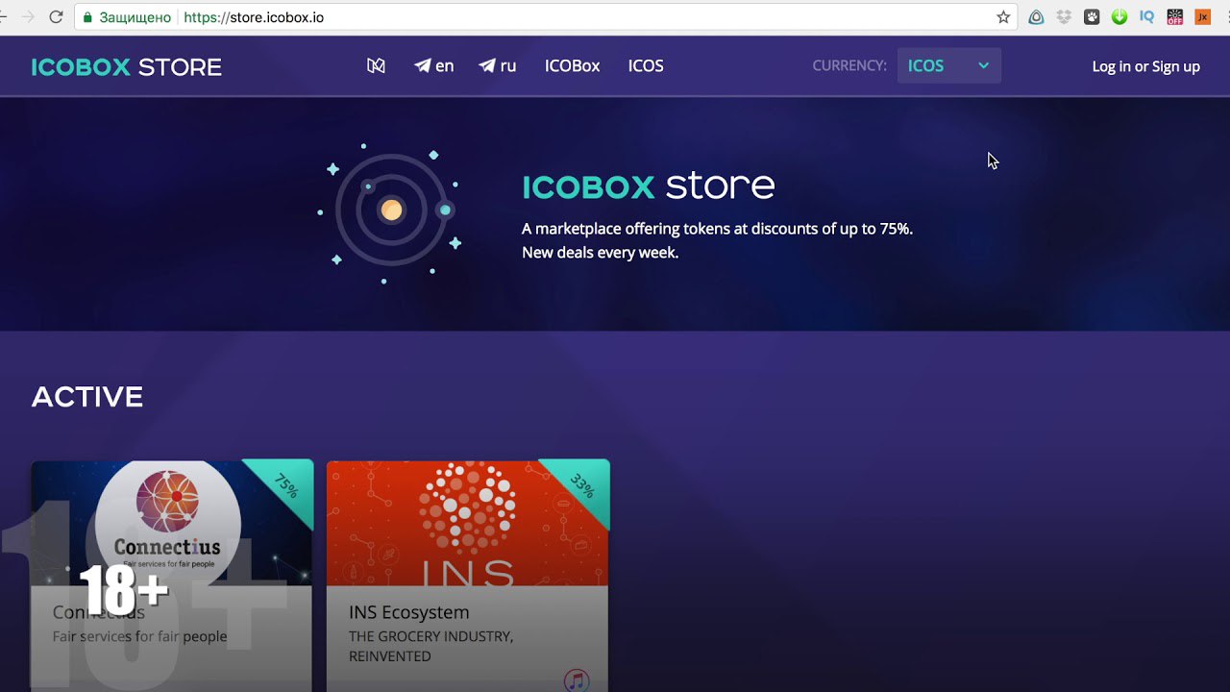Click the IQ extension icon
Screen dimensions: 1230x692
tap(1146, 17)
